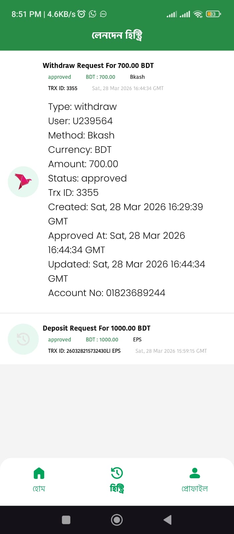234x534 pixels.
Task: Tap the pink bird logo on withdraw entry
Action: click(x=23, y=182)
